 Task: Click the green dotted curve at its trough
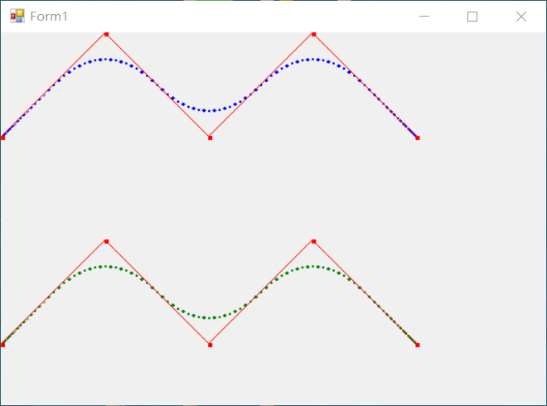(x=210, y=318)
